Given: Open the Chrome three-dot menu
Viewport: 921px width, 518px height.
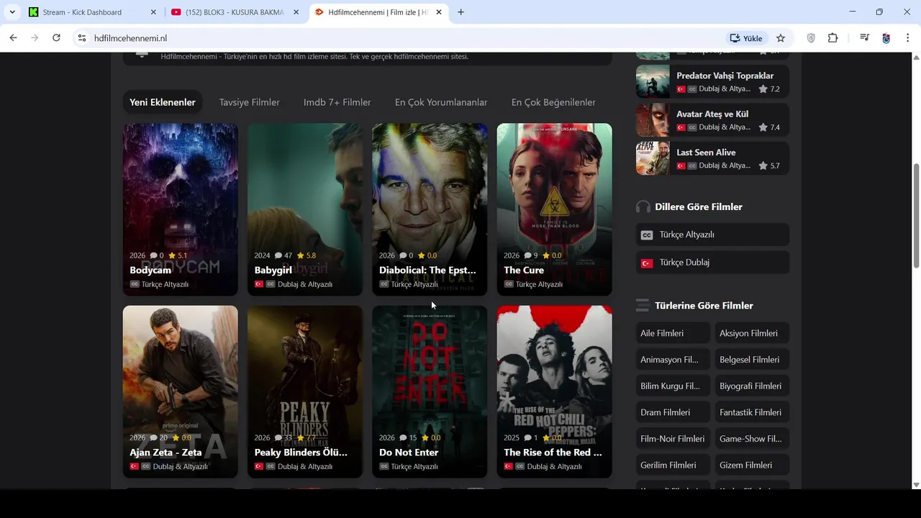Looking at the screenshot, I should pyautogui.click(x=908, y=38).
